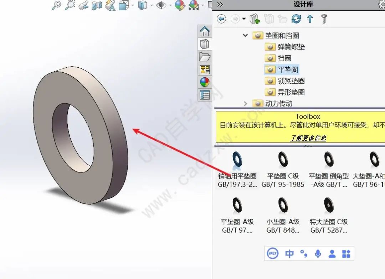385x279 pixels.
Task: Click the 了解更多信息 link
Action: 308,138
